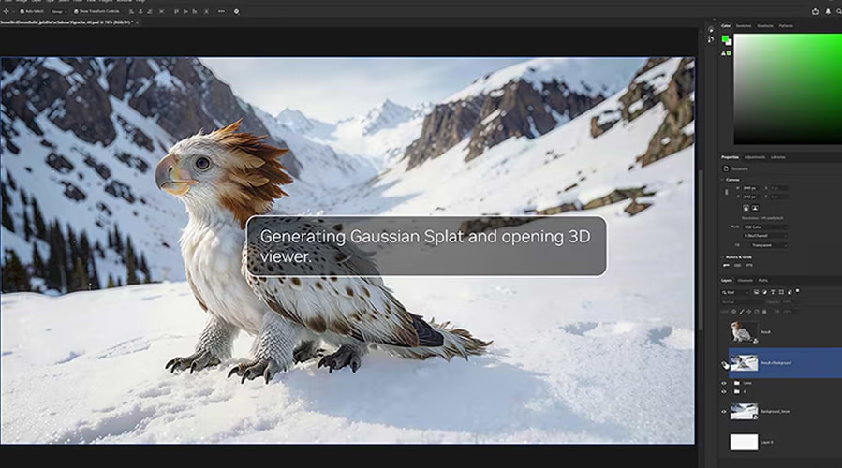Screen dimensions: 842x468
Task: Filter layers by shape layers icon
Action: pyautogui.click(x=781, y=292)
